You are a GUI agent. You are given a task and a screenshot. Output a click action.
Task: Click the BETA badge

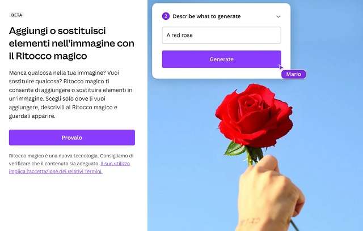coord(16,15)
